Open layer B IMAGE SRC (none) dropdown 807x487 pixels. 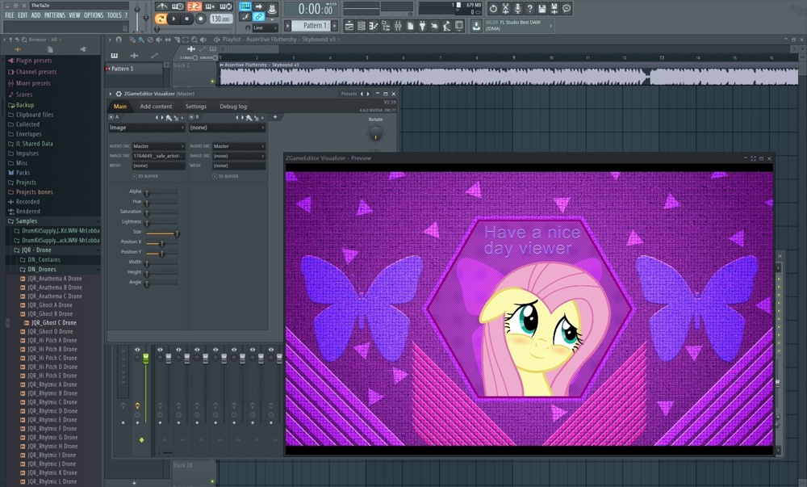tap(239, 156)
